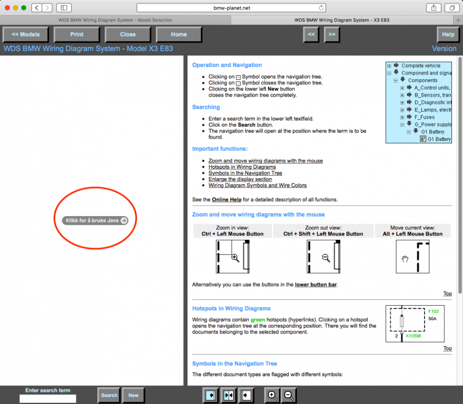The image size is (463, 404).
Task: Navigate to the next page with >>
Action: pos(332,35)
